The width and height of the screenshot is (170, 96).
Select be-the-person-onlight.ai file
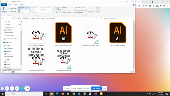click(118, 34)
